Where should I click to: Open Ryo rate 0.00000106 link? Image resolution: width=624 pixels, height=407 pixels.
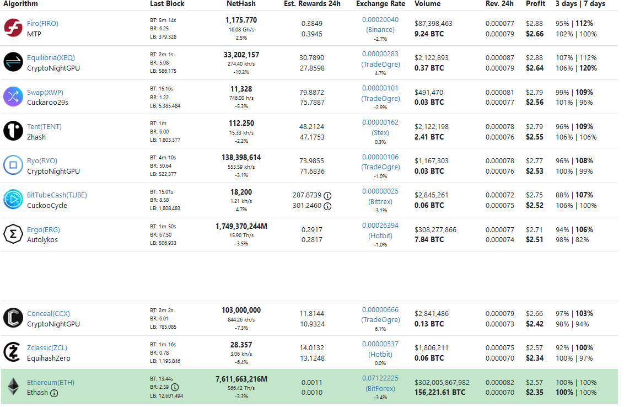(380, 157)
